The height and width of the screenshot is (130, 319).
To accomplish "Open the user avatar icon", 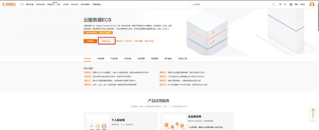I will pos(312,4).
